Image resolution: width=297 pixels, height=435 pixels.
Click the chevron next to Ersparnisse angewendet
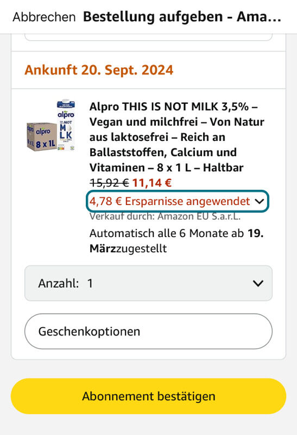260,201
